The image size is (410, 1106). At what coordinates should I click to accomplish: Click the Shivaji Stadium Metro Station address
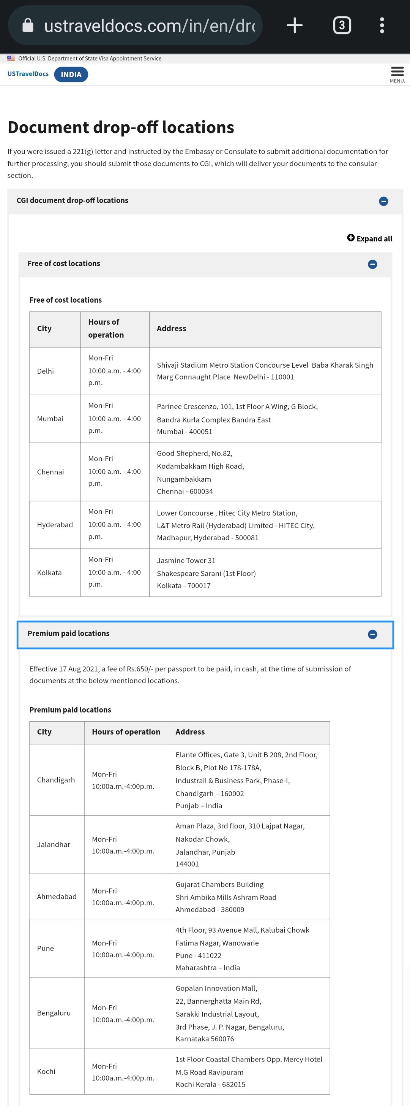click(x=265, y=371)
